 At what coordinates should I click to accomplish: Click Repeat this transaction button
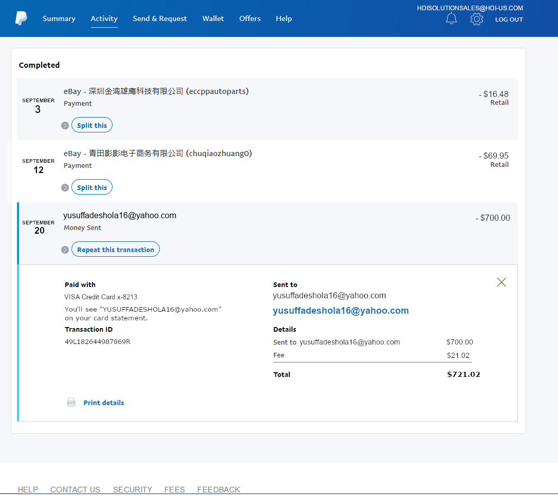(x=116, y=250)
